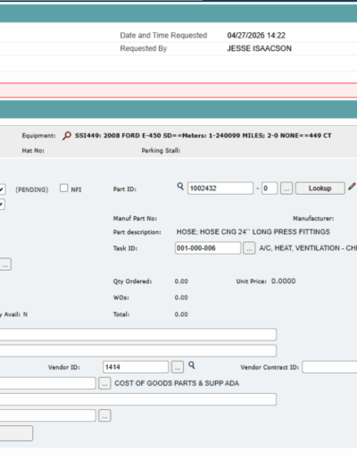Click the gray button at bottom left
The height and width of the screenshot is (461, 357).
point(16,433)
